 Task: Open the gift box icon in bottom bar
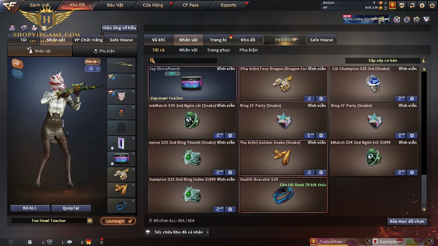click(89, 242)
